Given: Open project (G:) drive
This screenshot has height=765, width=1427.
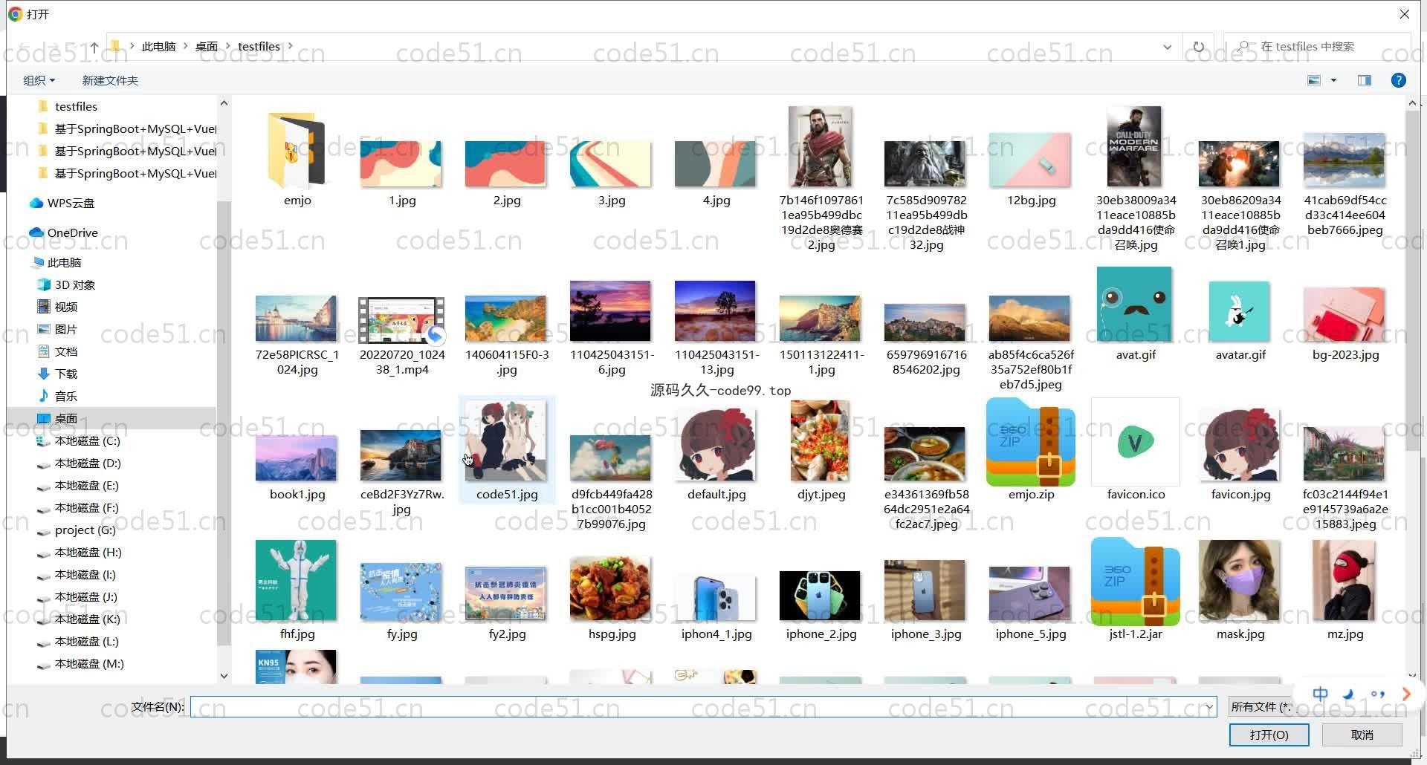Looking at the screenshot, I should click(85, 530).
